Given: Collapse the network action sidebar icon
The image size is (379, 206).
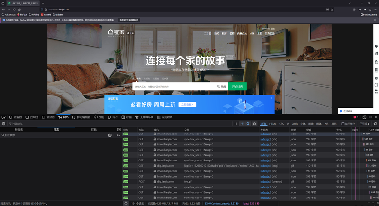Looking at the screenshot, I should pyautogui.click(x=119, y=129).
